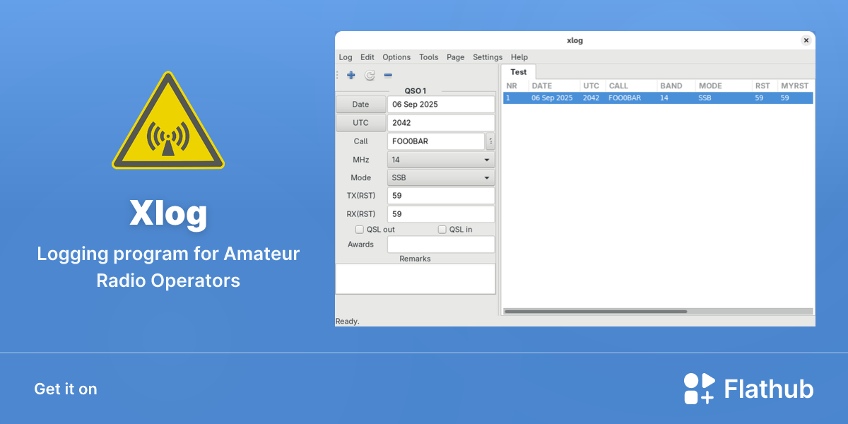
Task: Click the UTC button
Action: coord(360,123)
